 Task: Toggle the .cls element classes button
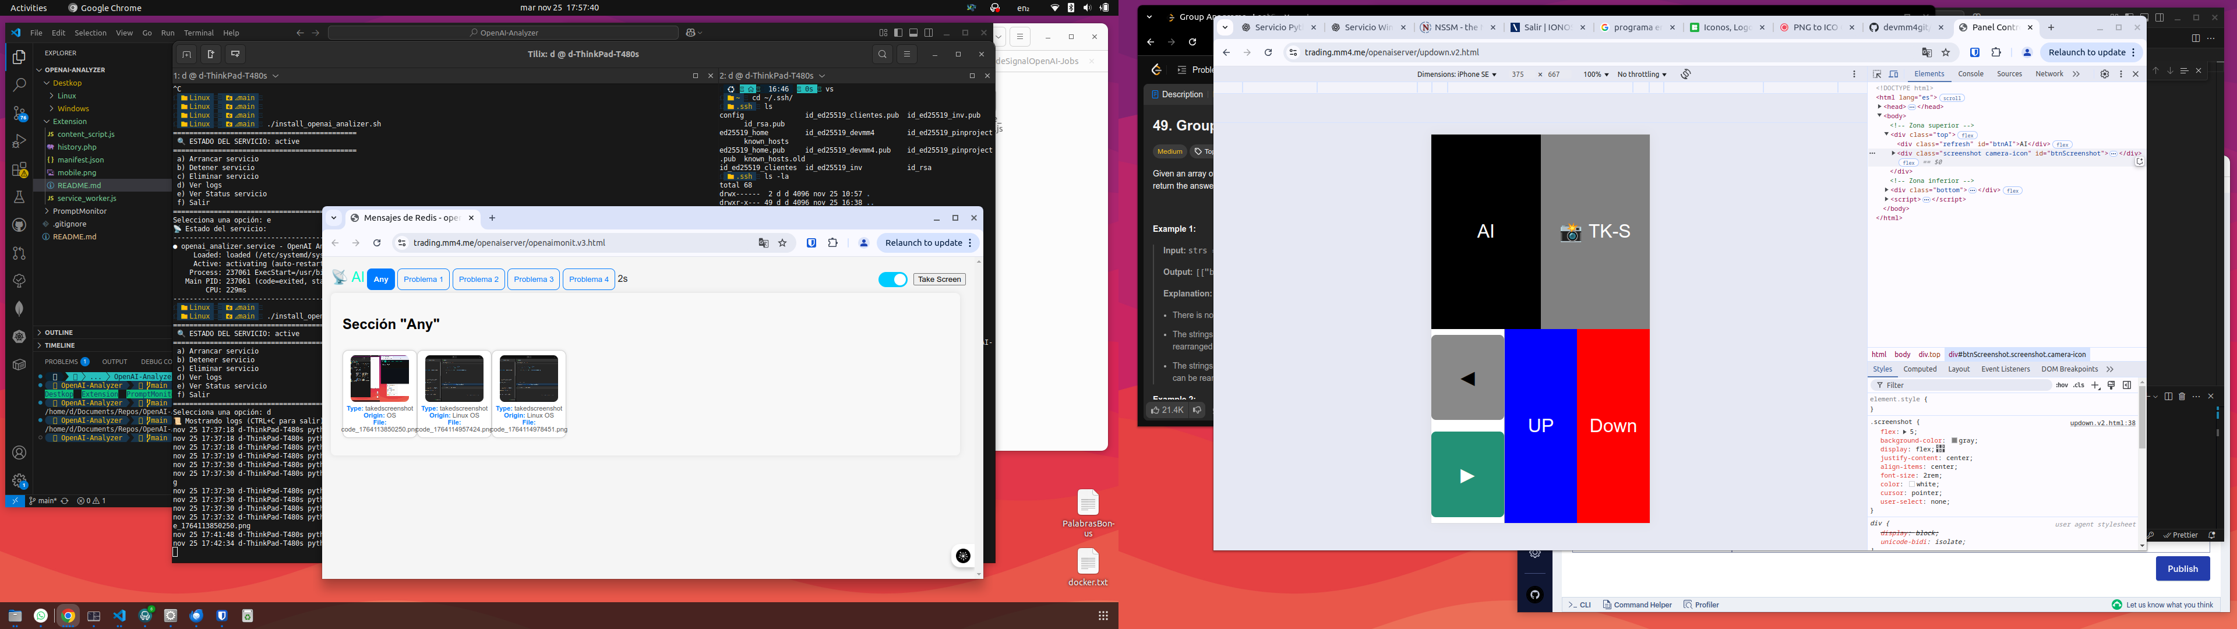pyautogui.click(x=2078, y=386)
